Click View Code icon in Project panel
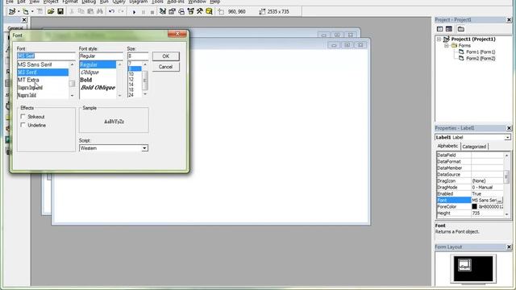Viewport: 516px width, 290px height. [x=439, y=29]
